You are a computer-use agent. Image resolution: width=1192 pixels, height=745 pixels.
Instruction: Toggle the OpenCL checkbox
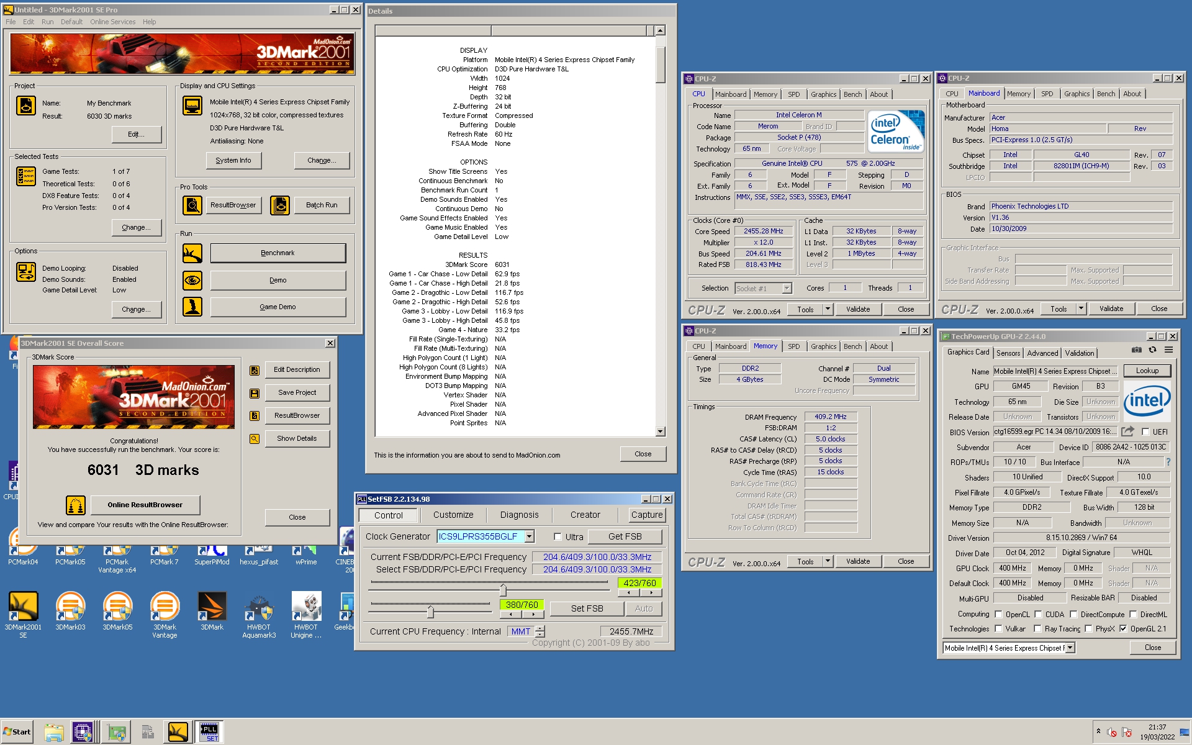coord(998,615)
